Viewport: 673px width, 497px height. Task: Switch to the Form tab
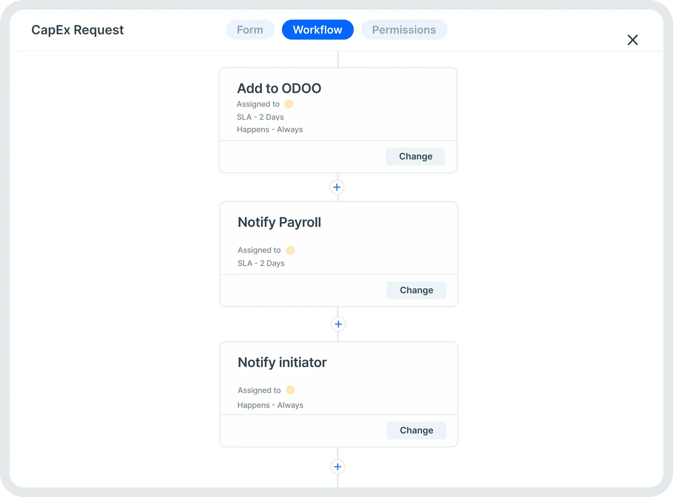250,30
